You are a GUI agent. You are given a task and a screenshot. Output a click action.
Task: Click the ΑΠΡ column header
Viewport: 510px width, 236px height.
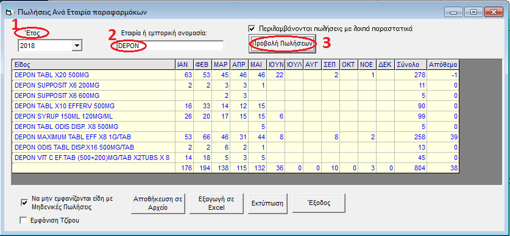pyautogui.click(x=239, y=64)
